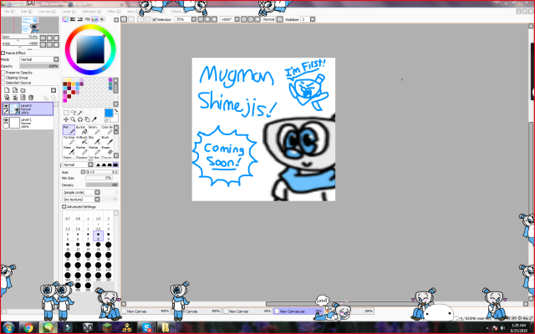Open the File menu
535x334 pixels.
pyautogui.click(x=9, y=11)
